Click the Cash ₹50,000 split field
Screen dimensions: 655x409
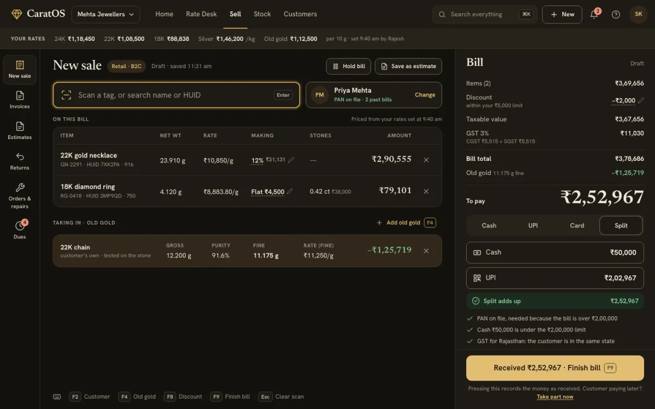pyautogui.click(x=555, y=252)
